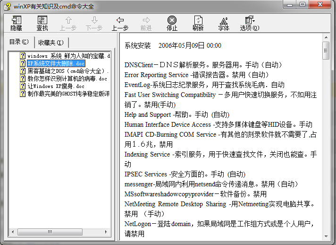Open 教你怎样识别计算机的病毒.doc topic
336x245 pixels.
click(x=63, y=79)
